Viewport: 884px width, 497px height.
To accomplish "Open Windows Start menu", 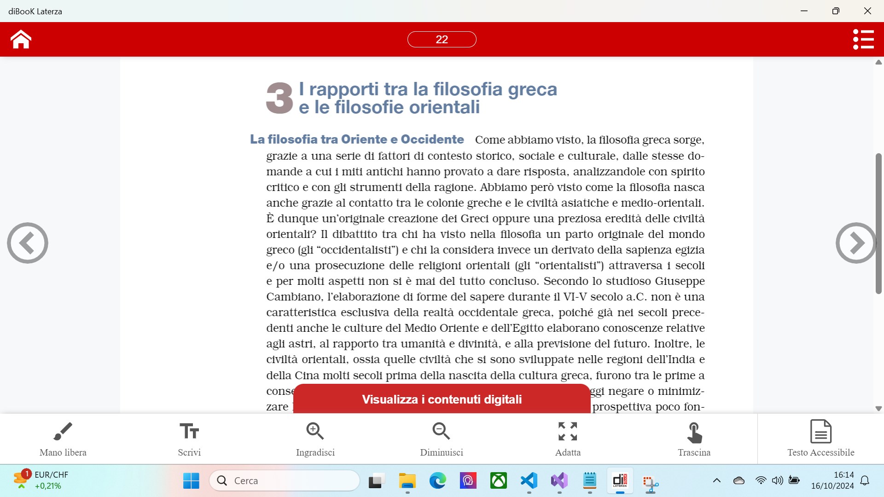I will tap(191, 480).
